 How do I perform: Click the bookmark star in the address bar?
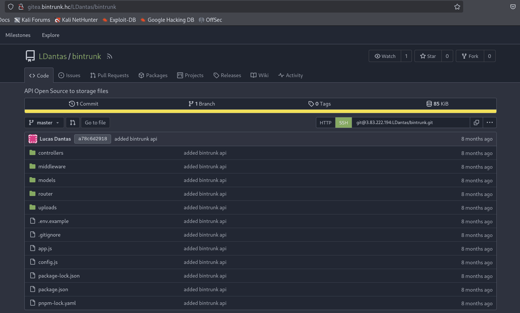pos(457,7)
